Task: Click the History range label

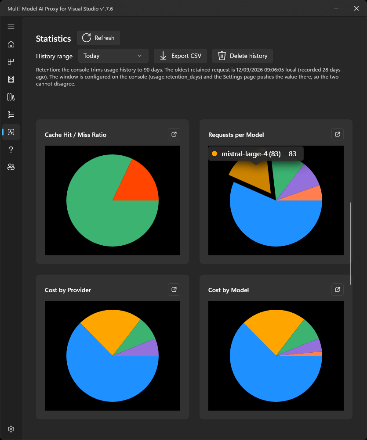Action: coord(54,56)
